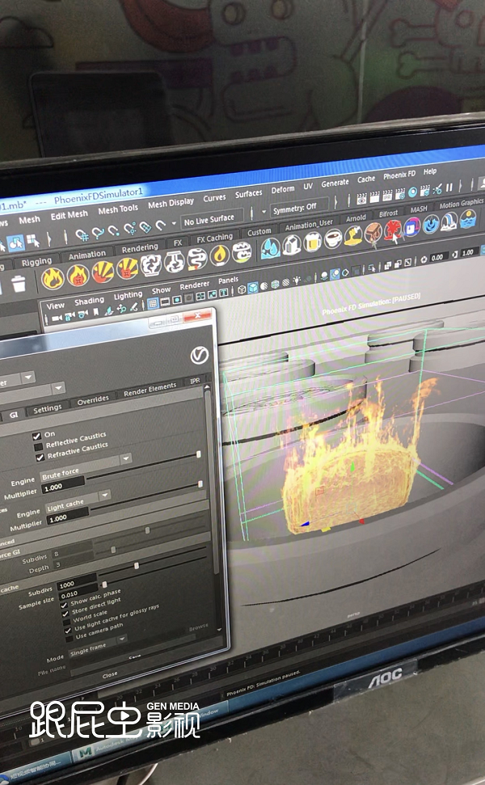Click the magnet snap icon in the toolbar
The image size is (485, 785).
coord(161,226)
